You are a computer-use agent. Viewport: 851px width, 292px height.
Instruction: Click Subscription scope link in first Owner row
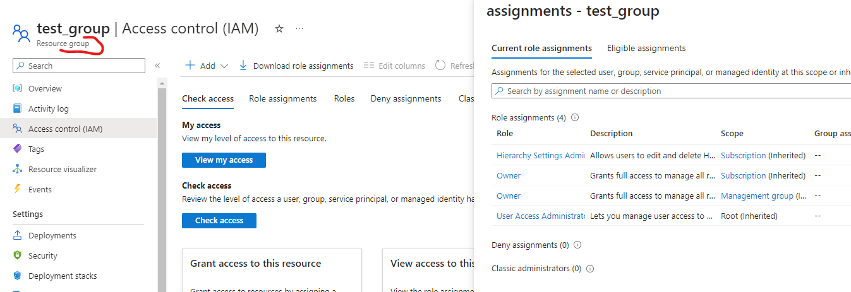pos(743,175)
